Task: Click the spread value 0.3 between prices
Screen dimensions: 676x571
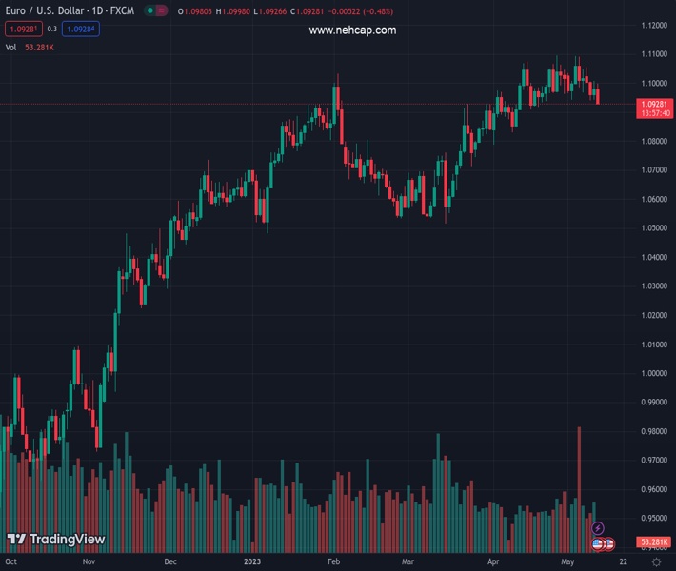Action: pyautogui.click(x=52, y=29)
